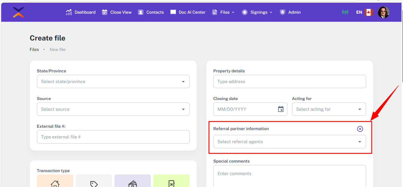Open the Signings menu in the navbar

pyautogui.click(x=257, y=12)
